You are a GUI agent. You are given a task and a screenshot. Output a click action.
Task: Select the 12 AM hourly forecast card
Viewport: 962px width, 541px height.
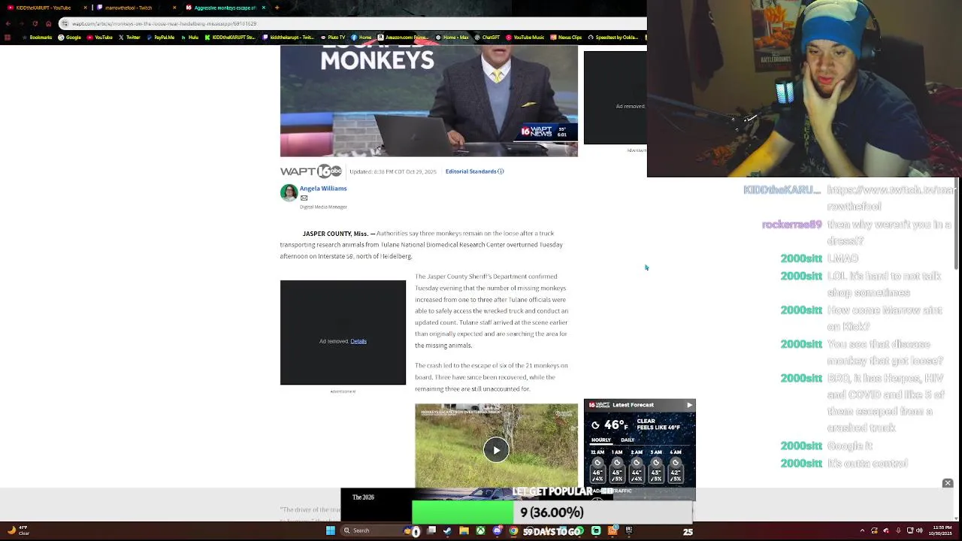click(597, 465)
